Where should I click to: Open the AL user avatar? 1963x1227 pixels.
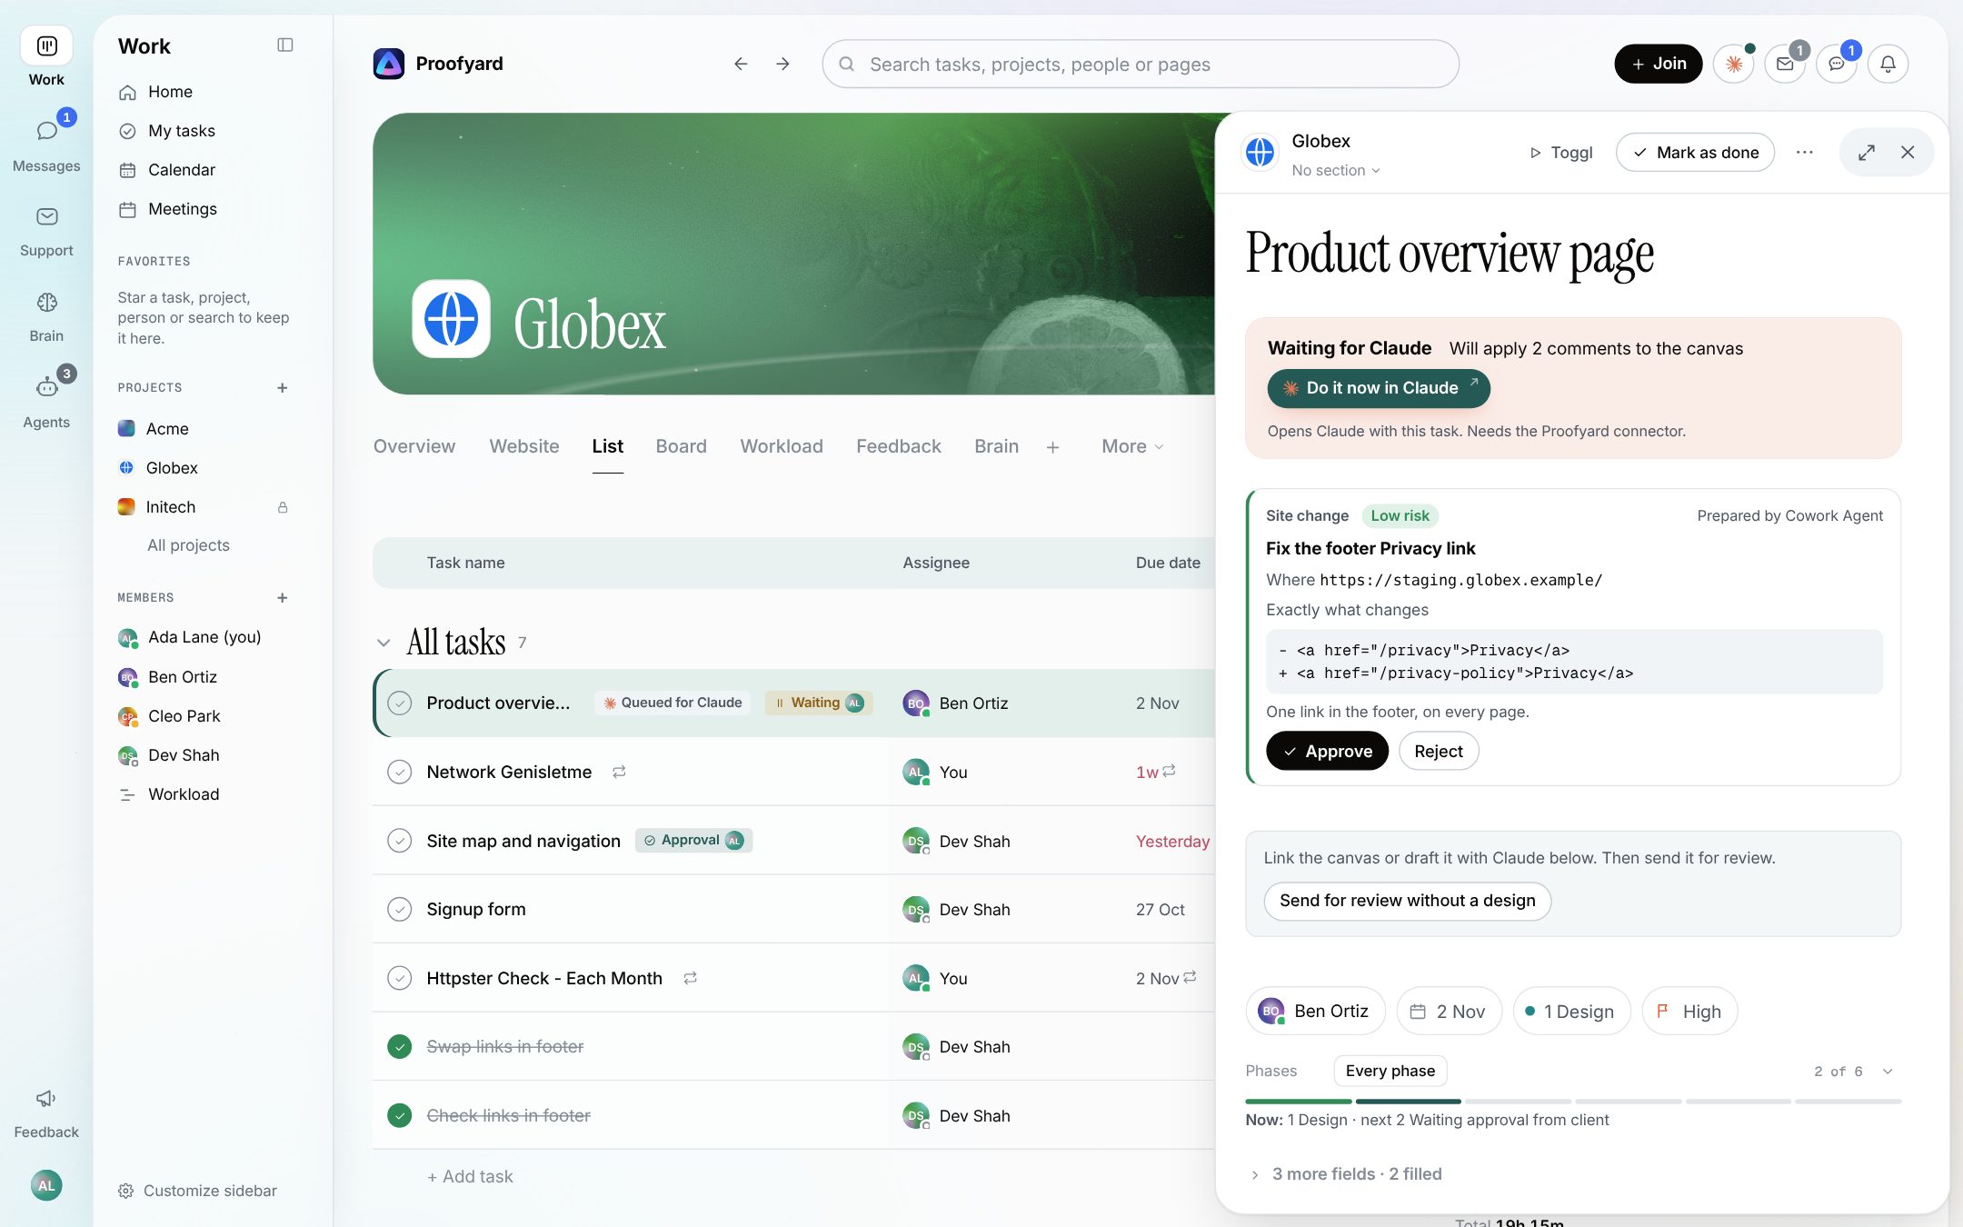[x=46, y=1185]
